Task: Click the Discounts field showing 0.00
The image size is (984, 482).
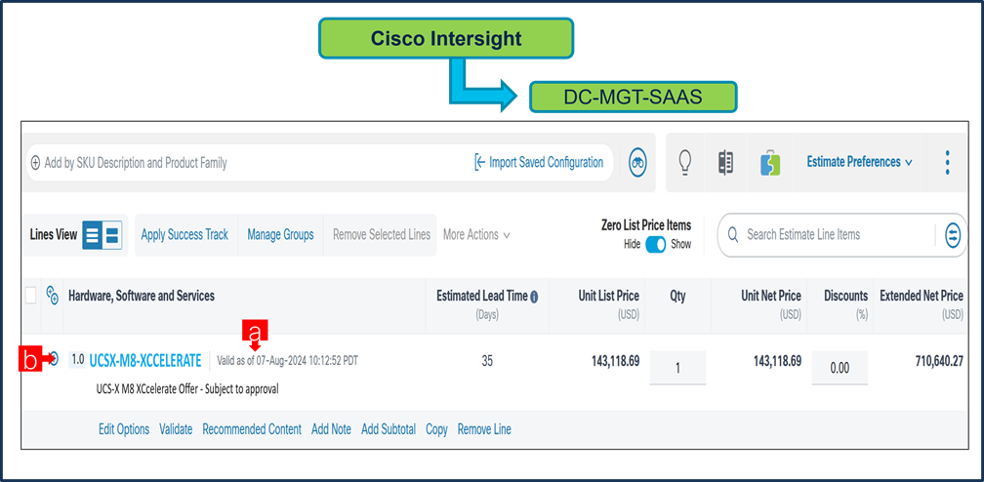Action: click(840, 368)
